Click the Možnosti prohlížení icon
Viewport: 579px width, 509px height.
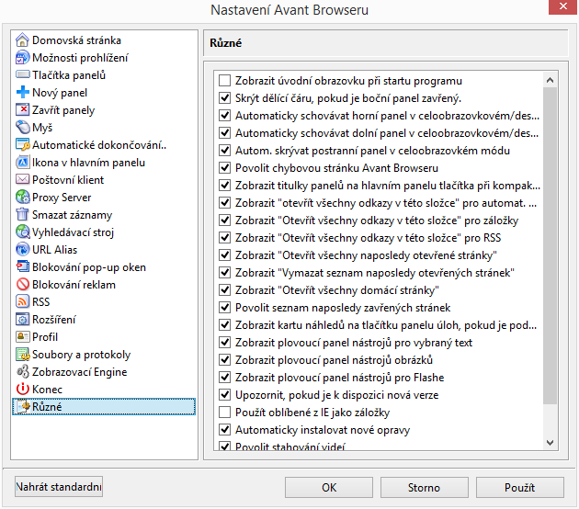23,57
